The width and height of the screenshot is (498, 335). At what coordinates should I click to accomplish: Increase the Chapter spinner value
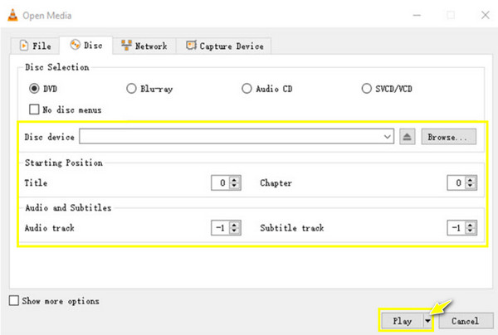tap(471, 180)
